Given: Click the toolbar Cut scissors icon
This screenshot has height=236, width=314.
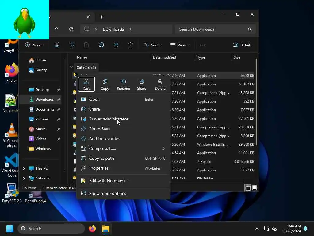Looking at the screenshot, I should 57,45.
